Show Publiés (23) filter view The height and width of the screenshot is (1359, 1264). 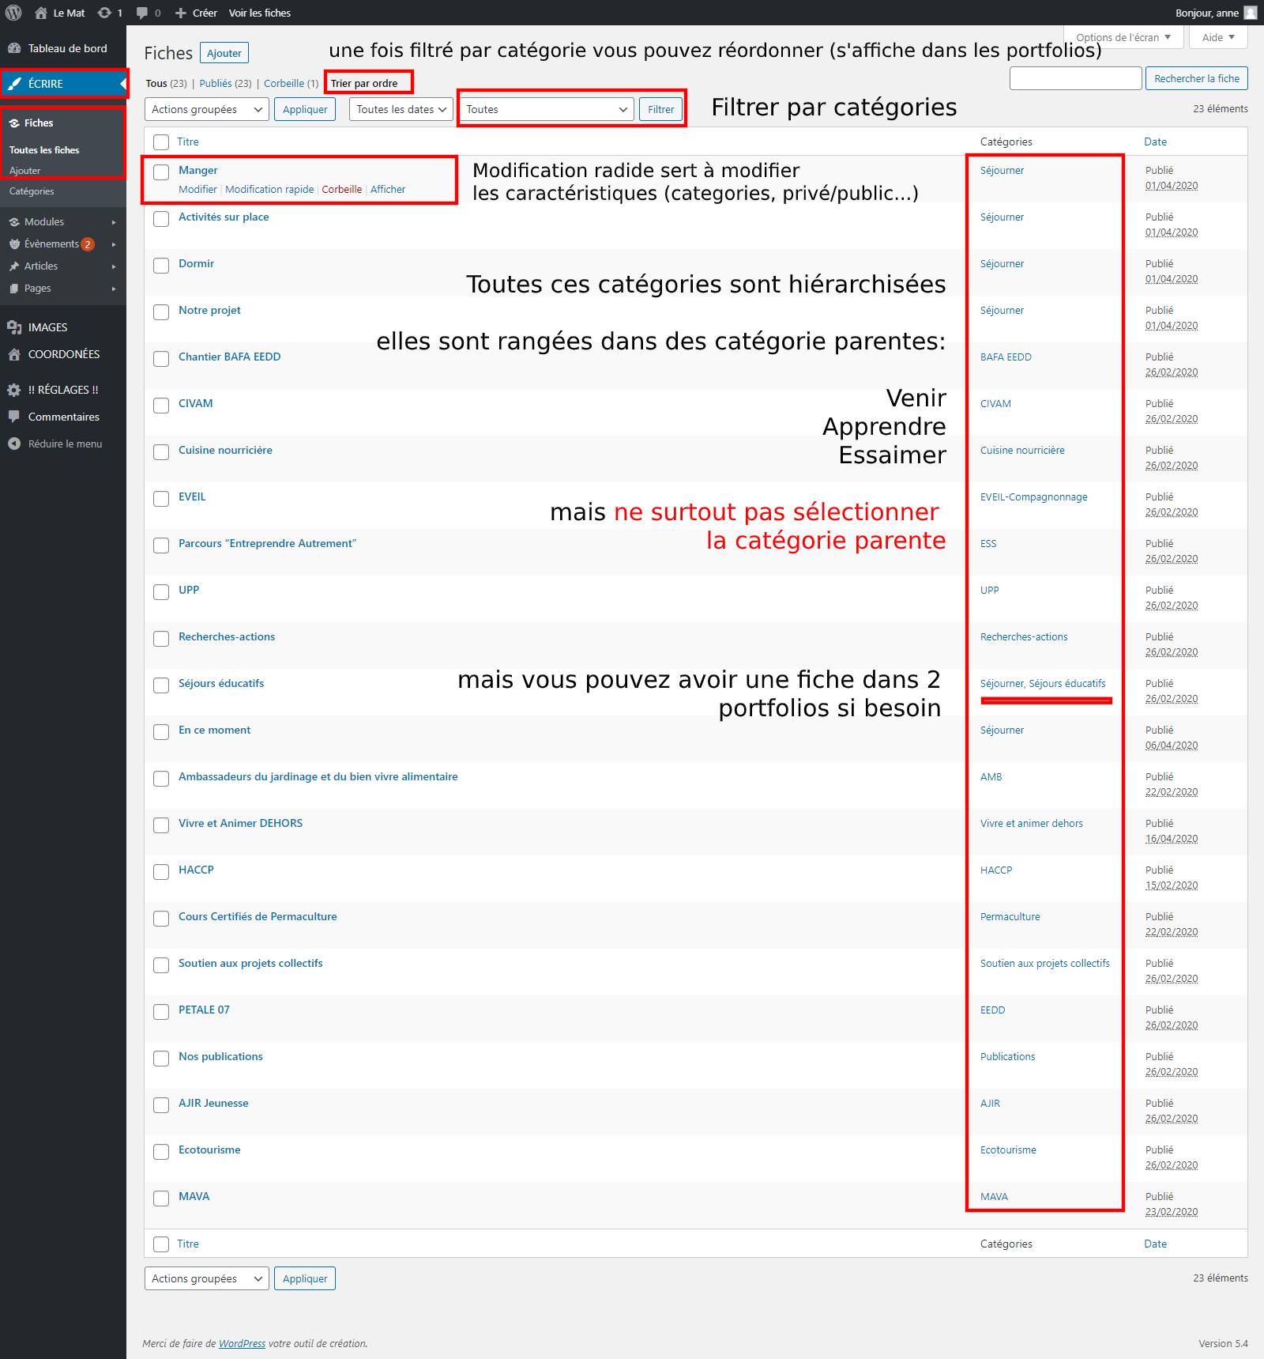(x=225, y=83)
